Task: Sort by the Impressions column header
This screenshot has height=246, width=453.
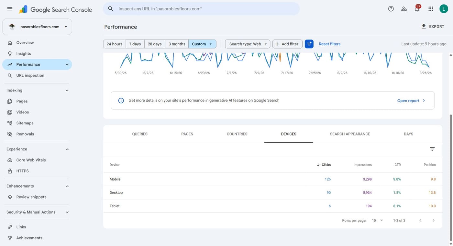Action: (362, 165)
